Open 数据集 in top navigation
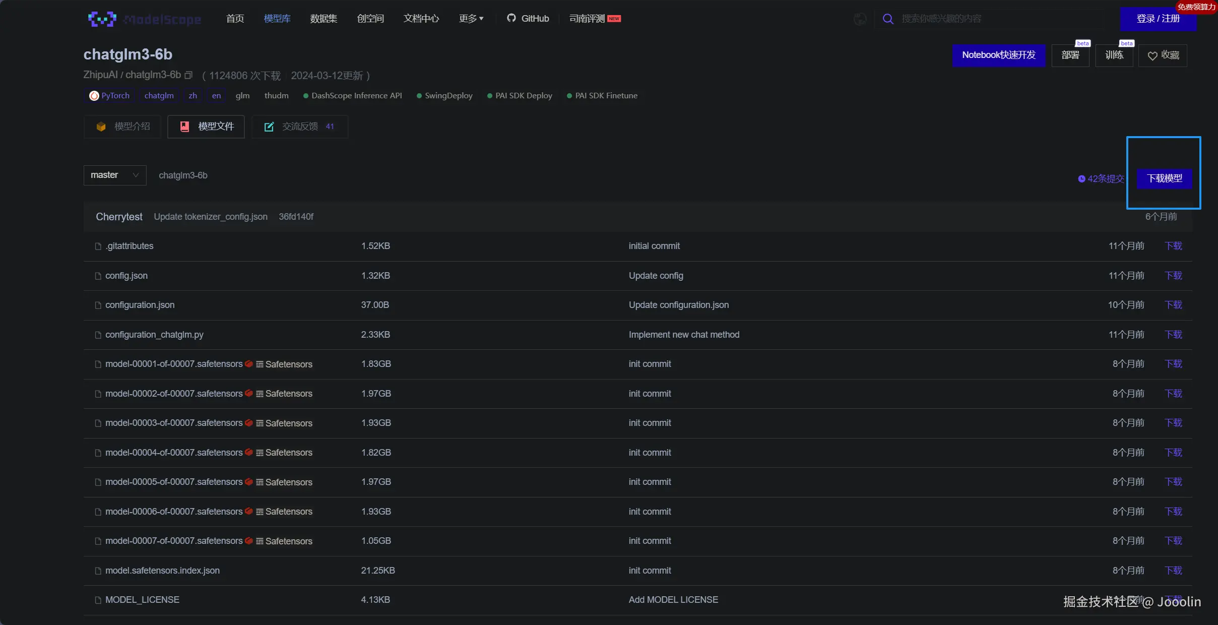This screenshot has height=625, width=1218. pos(324,19)
